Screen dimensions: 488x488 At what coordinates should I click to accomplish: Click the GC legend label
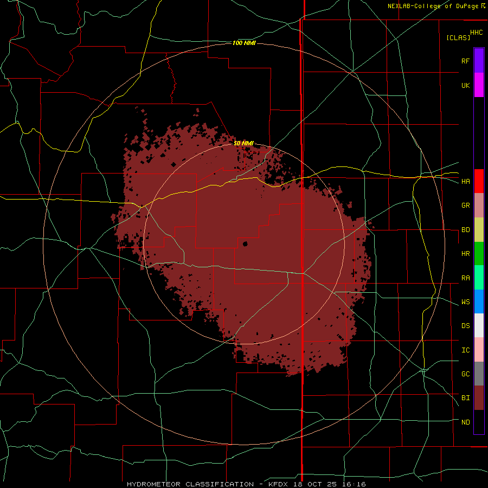[x=465, y=374]
